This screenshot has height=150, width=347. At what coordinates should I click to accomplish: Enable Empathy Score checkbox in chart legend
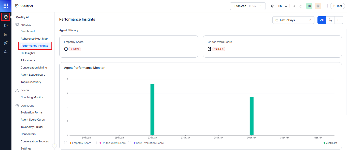click(x=66, y=143)
